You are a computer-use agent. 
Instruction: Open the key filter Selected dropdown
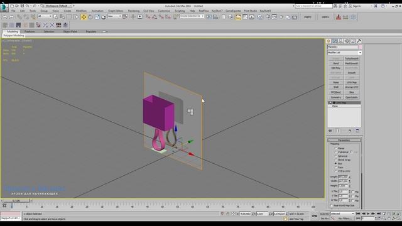click(342, 213)
